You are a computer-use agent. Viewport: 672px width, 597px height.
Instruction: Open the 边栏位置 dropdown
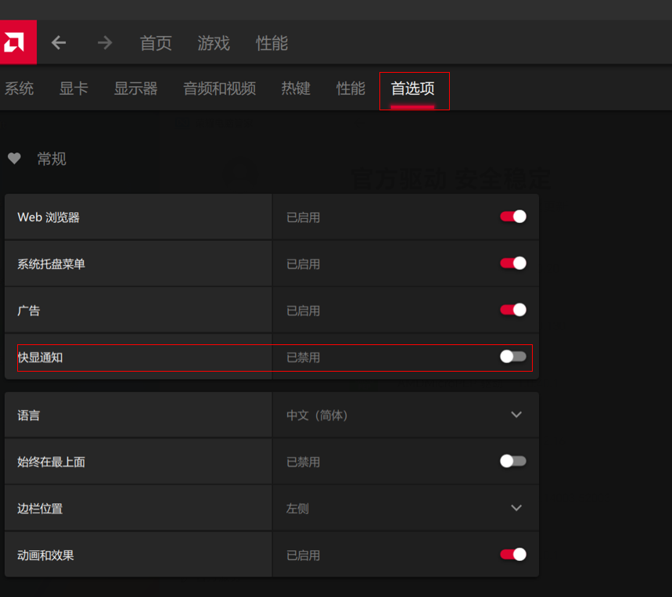(x=516, y=508)
